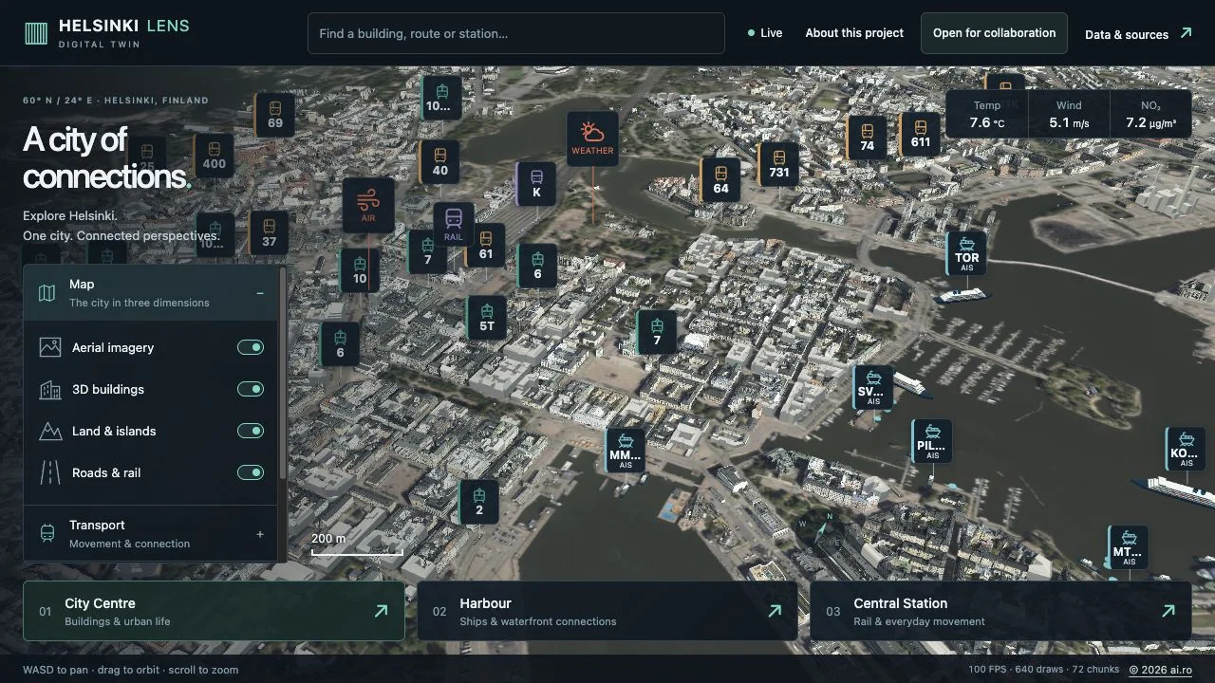The height and width of the screenshot is (683, 1215).
Task: Open About this project
Action: pyautogui.click(x=854, y=33)
